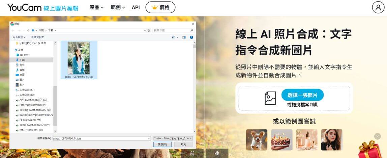Try the puppy sample image
Screen dimensions: 387x158
click(257, 140)
